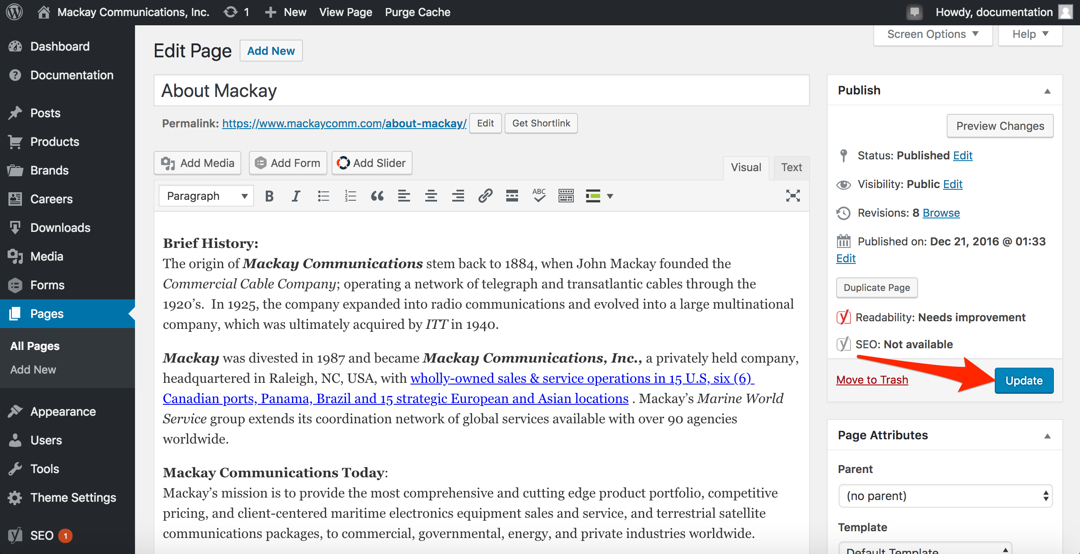Align text right
This screenshot has height=554, width=1080.
coord(458,196)
